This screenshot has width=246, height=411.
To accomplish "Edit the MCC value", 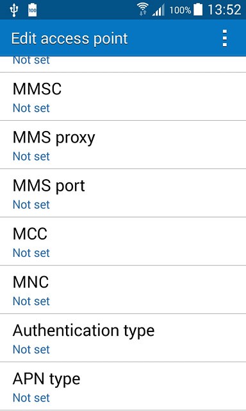I will click(x=123, y=241).
